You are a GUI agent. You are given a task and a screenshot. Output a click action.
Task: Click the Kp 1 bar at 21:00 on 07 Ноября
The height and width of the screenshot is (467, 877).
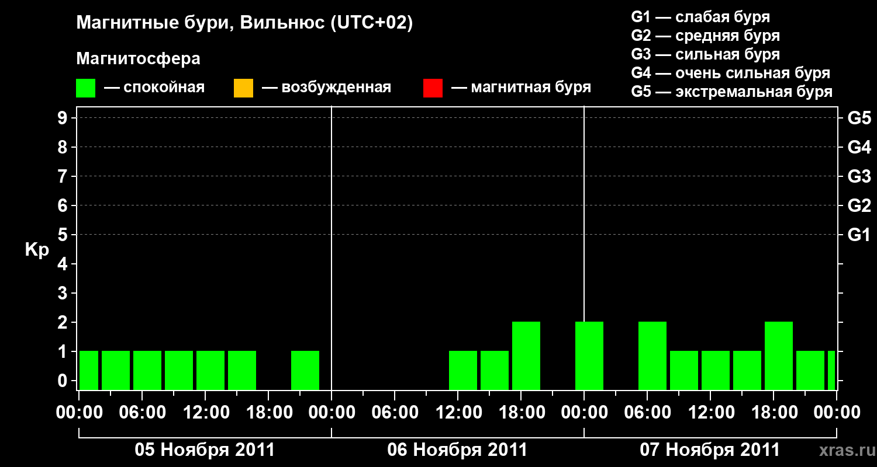(810, 370)
